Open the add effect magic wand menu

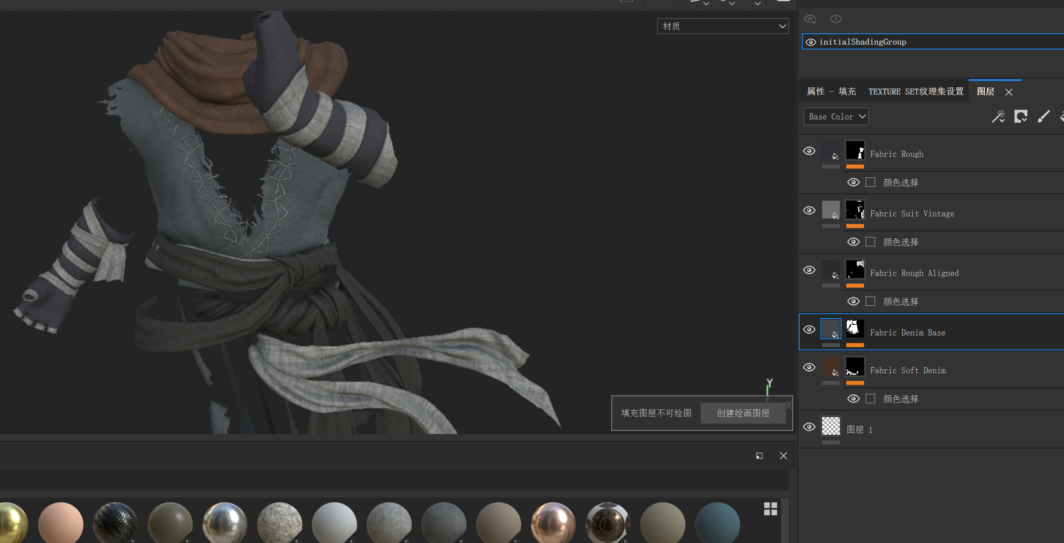tap(998, 117)
